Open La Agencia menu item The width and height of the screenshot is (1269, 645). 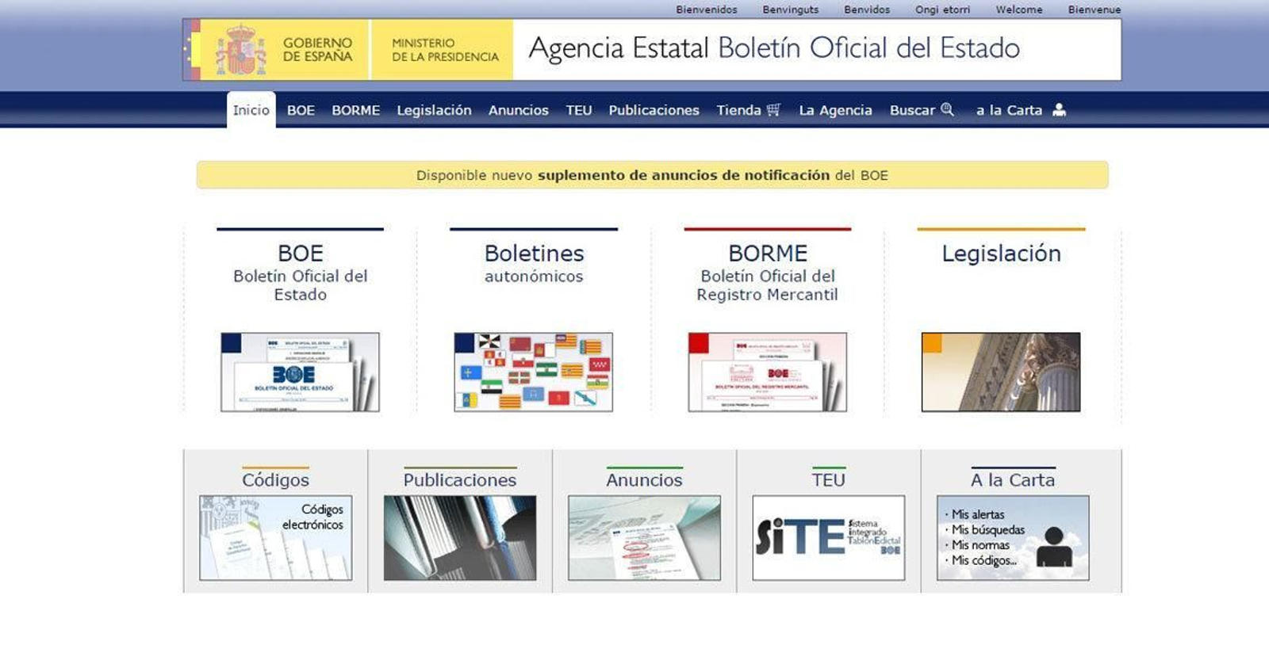click(835, 110)
